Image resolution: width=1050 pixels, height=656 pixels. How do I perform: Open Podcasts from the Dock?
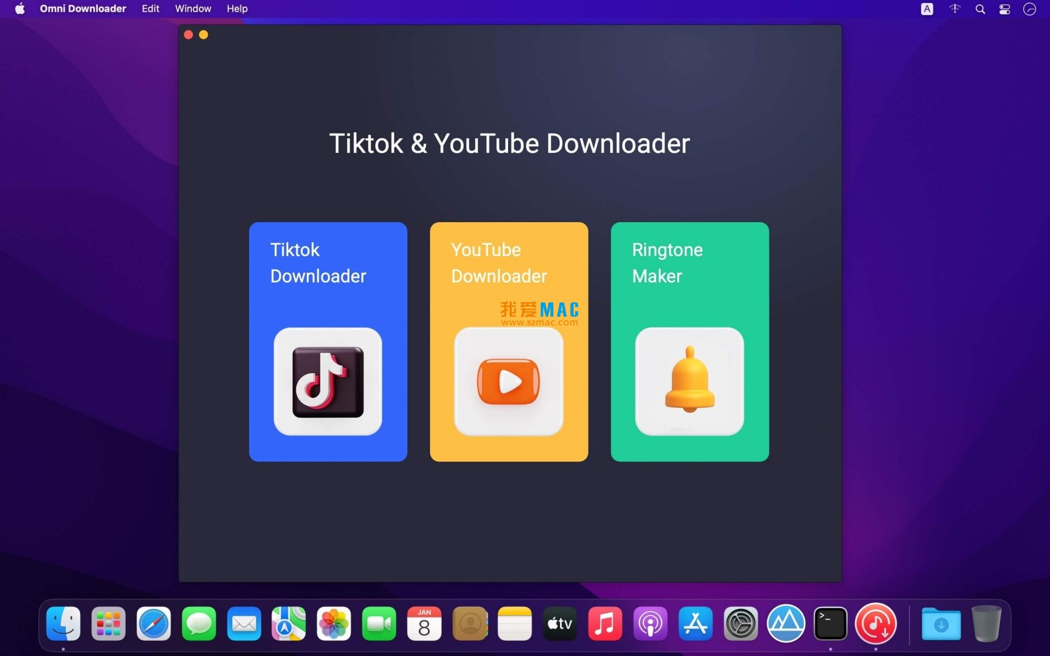coord(650,623)
